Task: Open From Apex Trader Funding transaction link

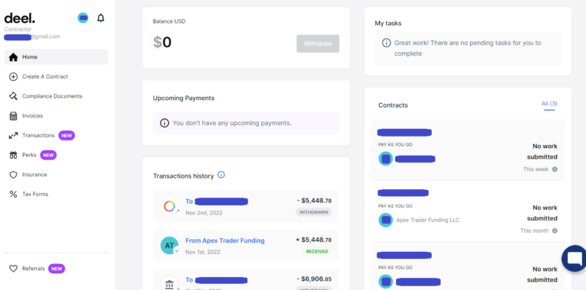Action: tap(225, 240)
